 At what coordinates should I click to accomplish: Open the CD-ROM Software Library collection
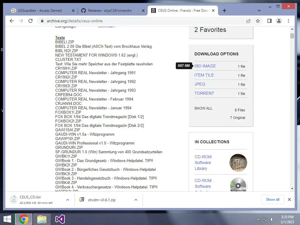coord(203,163)
